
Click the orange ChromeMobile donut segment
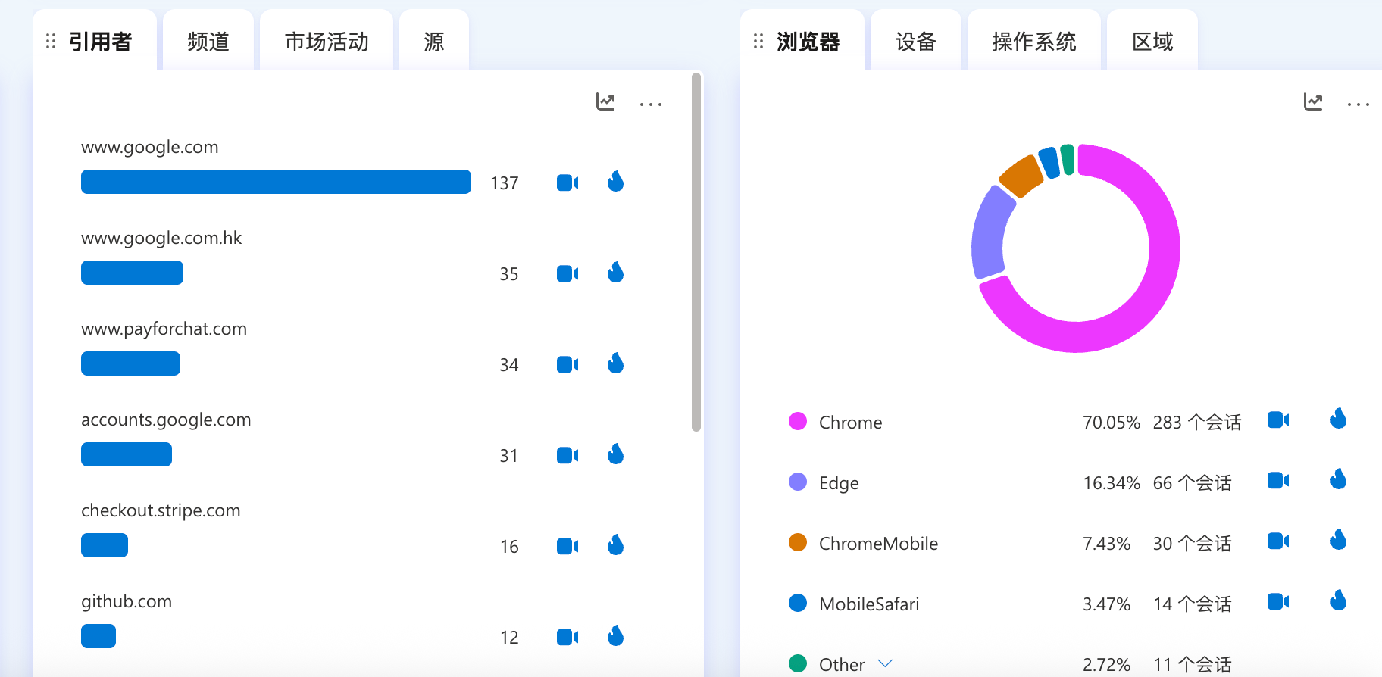1021,176
